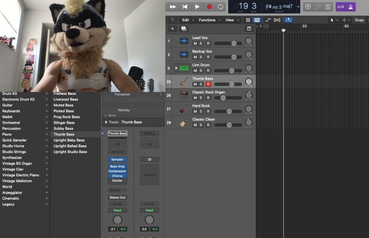Screen dimensions: 369x238
Task: Click the Hard Rock red guitar icon
Action: click(x=184, y=109)
